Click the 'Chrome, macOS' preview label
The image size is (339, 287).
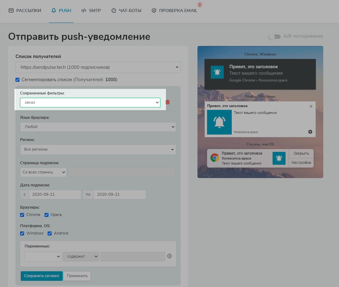[260, 144]
